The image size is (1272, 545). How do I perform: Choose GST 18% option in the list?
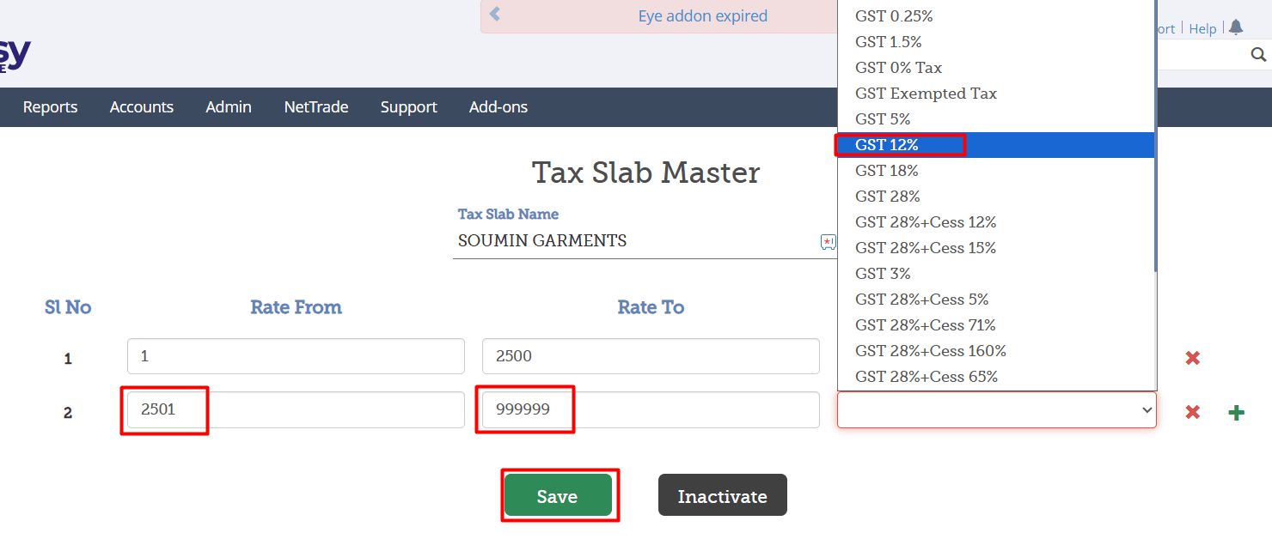pyautogui.click(x=887, y=171)
